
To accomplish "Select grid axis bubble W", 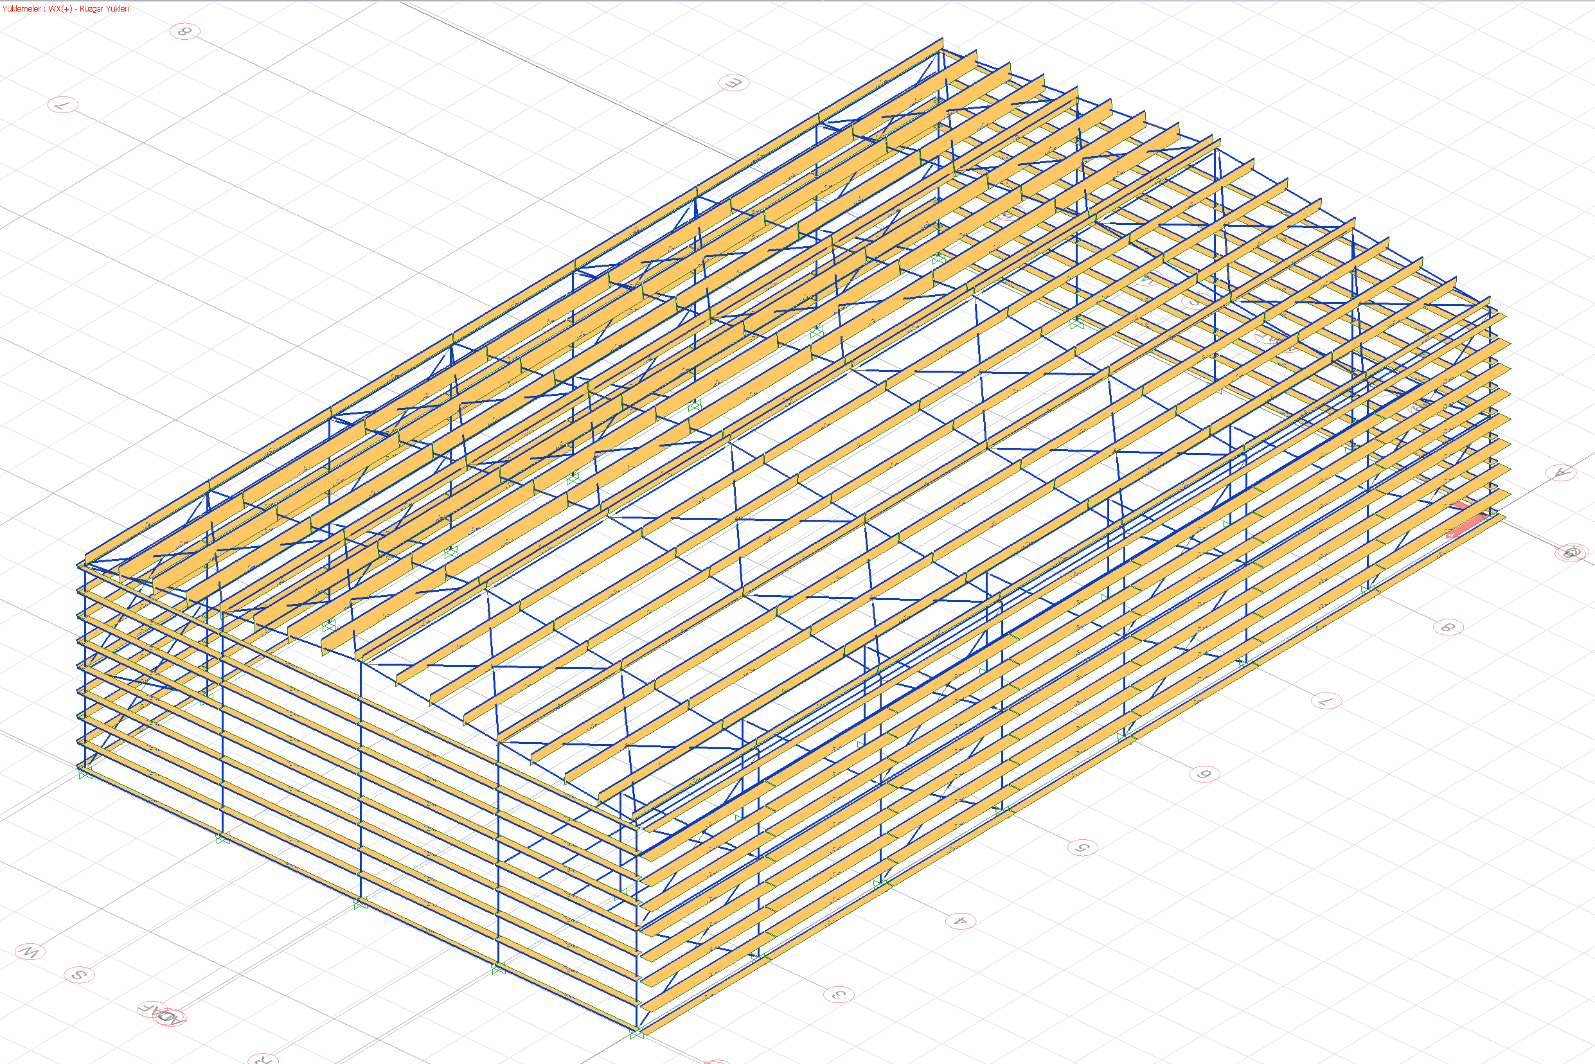I will [x=30, y=952].
